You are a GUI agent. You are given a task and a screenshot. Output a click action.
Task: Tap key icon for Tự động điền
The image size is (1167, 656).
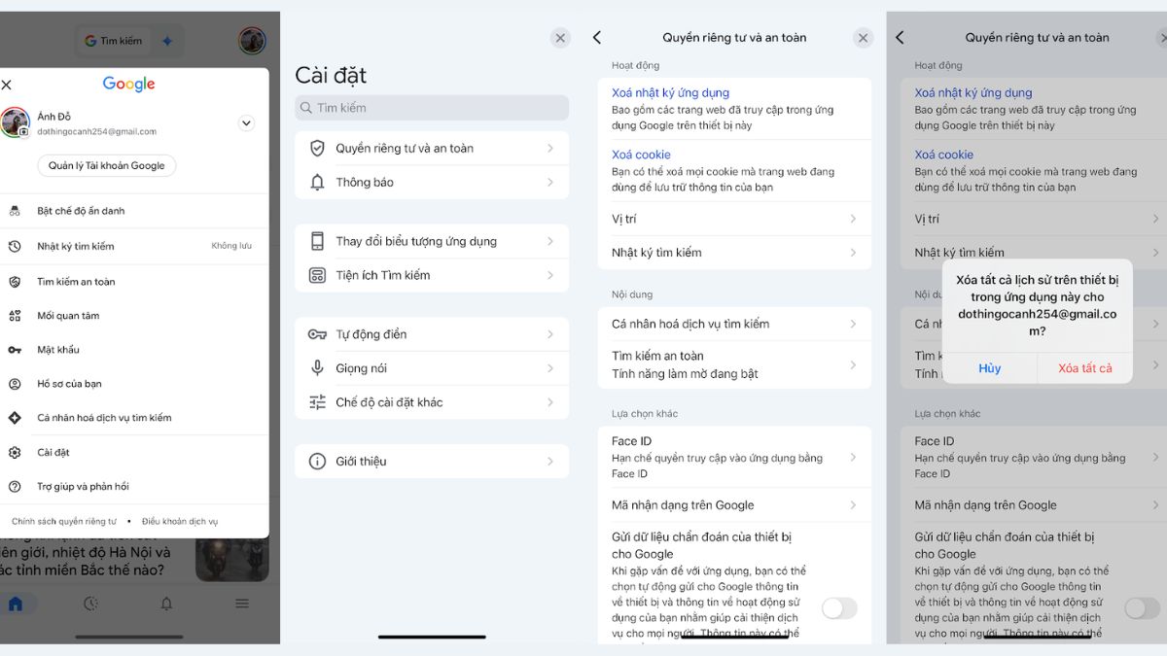317,334
